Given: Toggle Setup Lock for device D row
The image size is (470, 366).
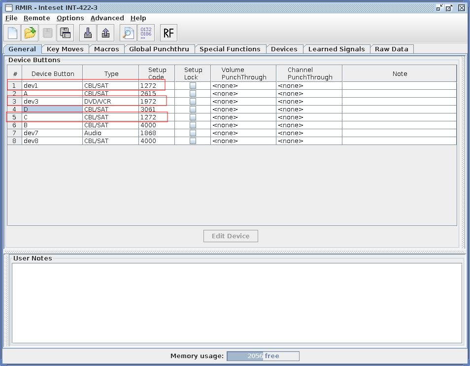Looking at the screenshot, I should tap(193, 109).
